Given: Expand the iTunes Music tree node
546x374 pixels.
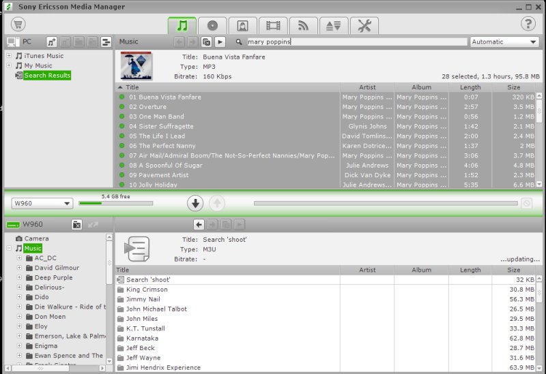Looking at the screenshot, I should (x=9, y=56).
